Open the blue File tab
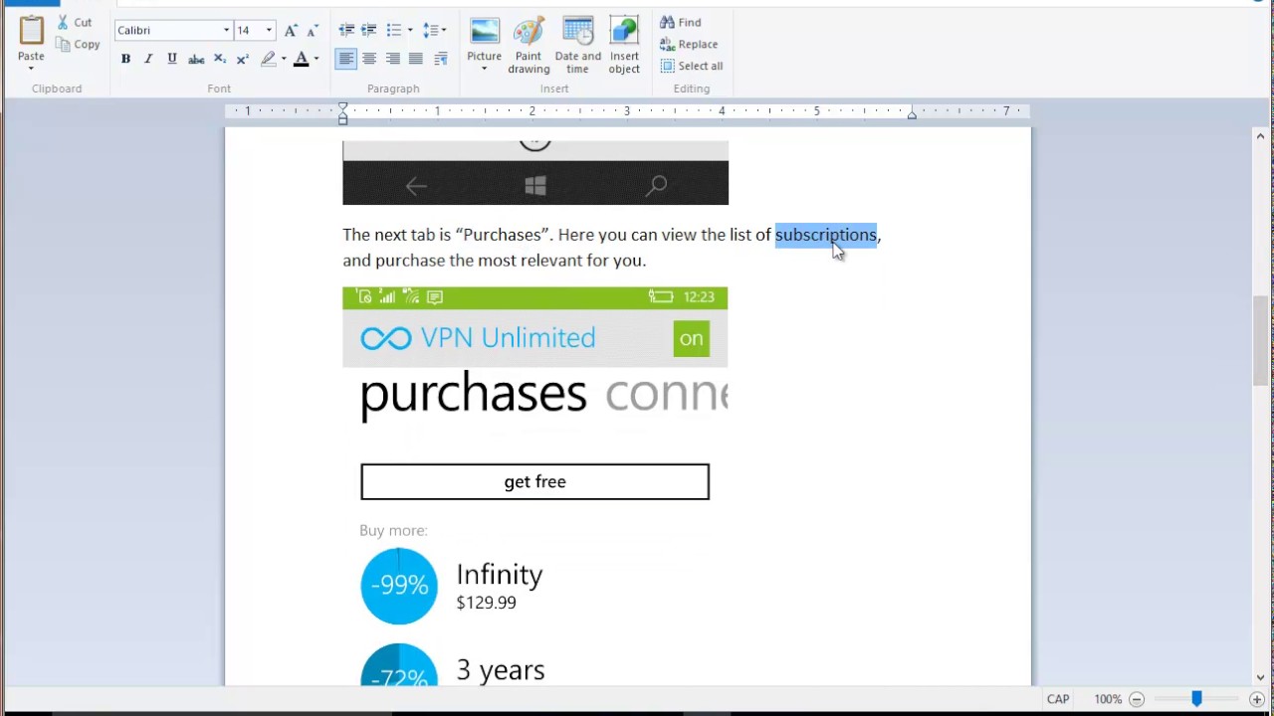Image resolution: width=1274 pixels, height=716 pixels. point(31,3)
